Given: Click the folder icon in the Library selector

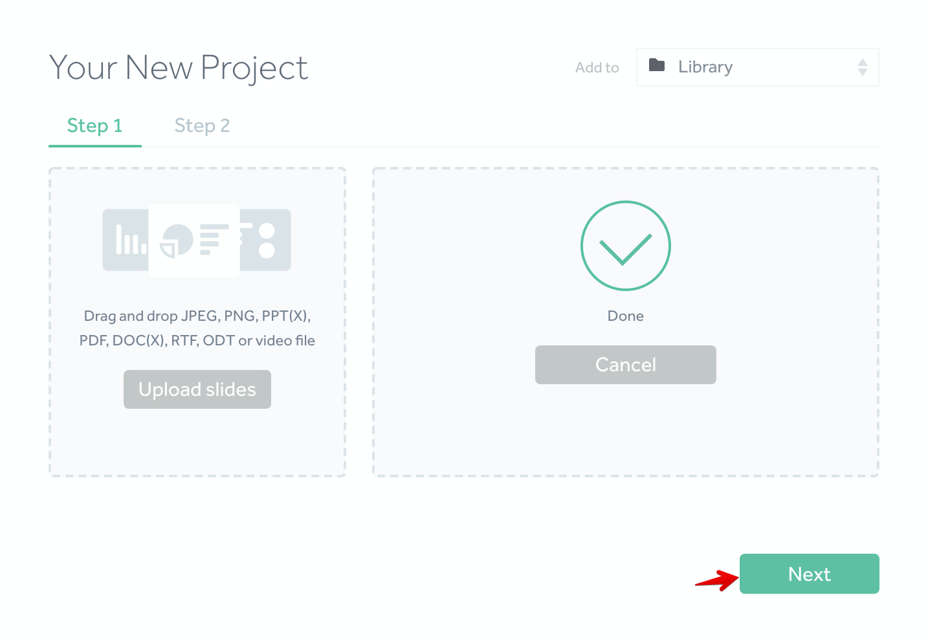Looking at the screenshot, I should click(657, 65).
